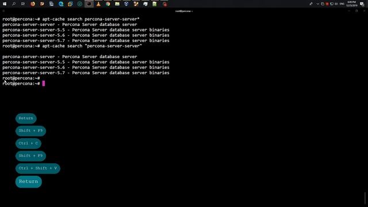Open VLC media player cone icon
Viewport: 368px width, 207px height.
tap(98, 4)
